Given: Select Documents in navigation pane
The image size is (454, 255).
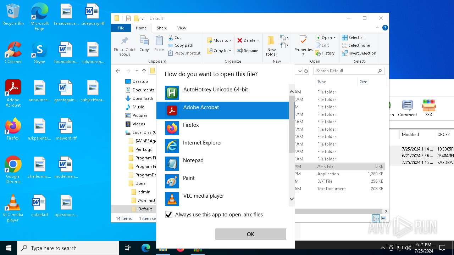Looking at the screenshot, I should [139, 90].
